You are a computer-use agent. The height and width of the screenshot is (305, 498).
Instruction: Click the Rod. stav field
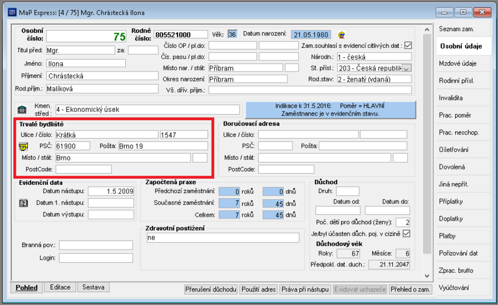pos(374,79)
